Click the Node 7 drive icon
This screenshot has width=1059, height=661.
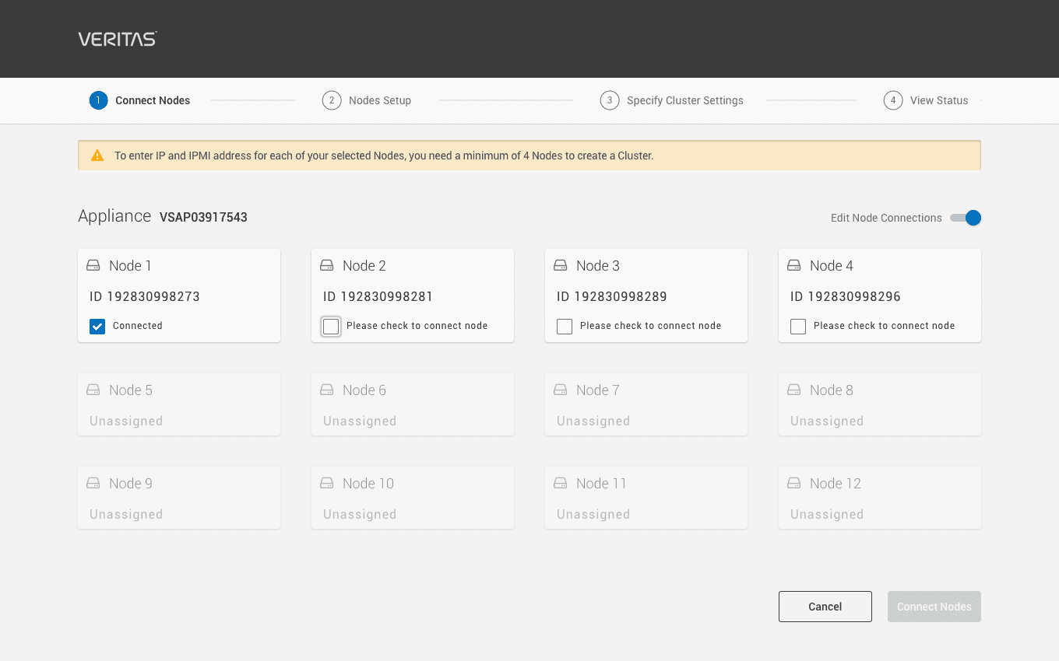[561, 390]
